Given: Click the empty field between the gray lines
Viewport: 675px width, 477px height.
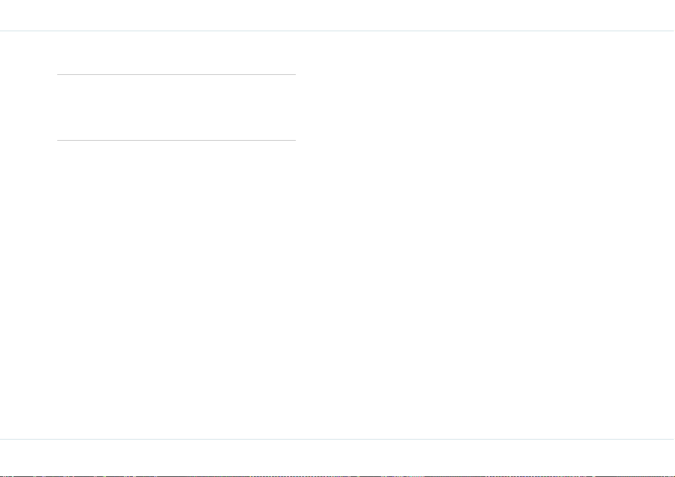Looking at the screenshot, I should [176, 107].
